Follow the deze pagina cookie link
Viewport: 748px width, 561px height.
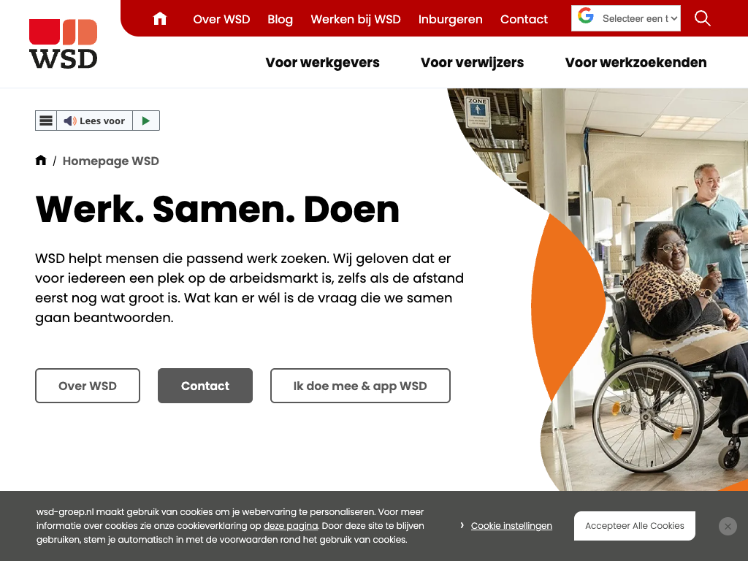pyautogui.click(x=291, y=526)
